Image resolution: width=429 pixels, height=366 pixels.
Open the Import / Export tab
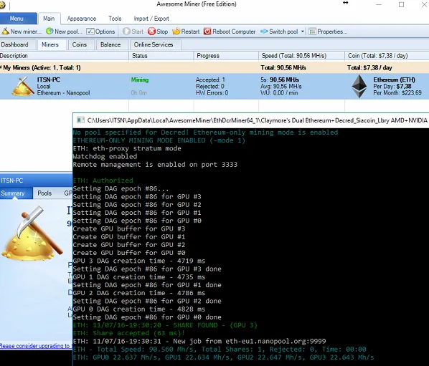pyautogui.click(x=151, y=19)
